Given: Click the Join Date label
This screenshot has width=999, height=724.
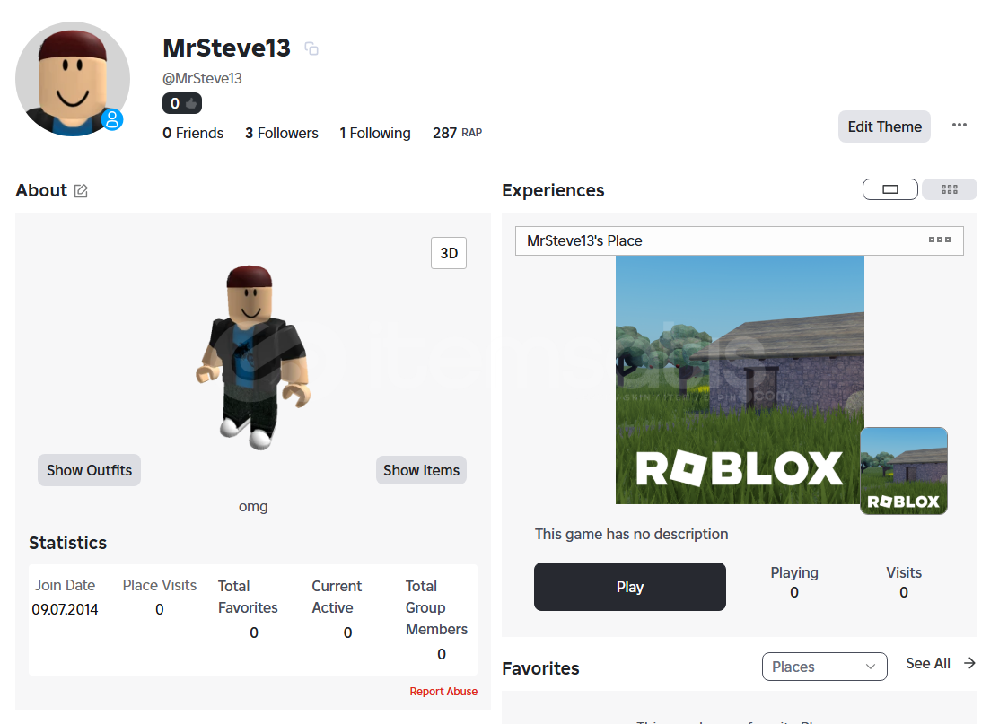Looking at the screenshot, I should [65, 585].
